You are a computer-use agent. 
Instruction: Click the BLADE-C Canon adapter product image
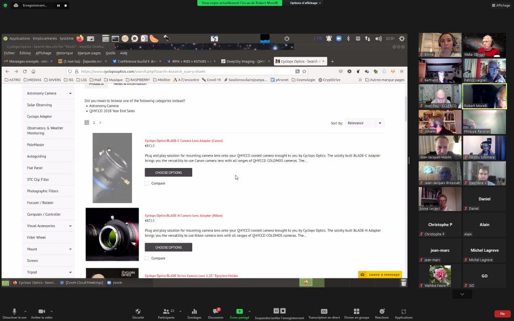tap(112, 168)
